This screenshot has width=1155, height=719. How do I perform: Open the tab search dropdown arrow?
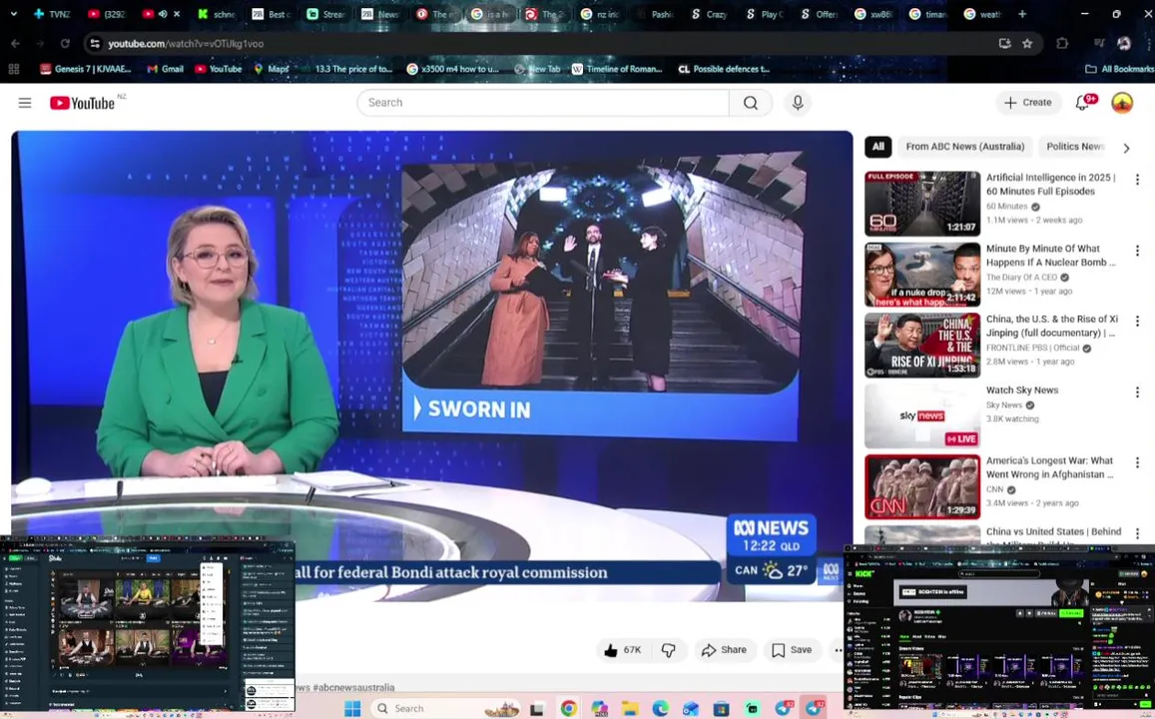click(13, 14)
